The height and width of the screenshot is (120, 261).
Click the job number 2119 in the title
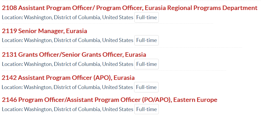pyautogui.click(x=9, y=31)
